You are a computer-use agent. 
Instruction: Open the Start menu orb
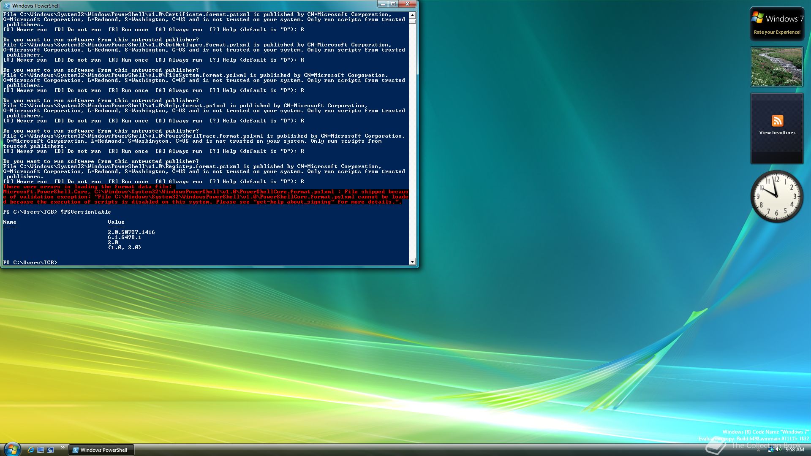pos(12,449)
